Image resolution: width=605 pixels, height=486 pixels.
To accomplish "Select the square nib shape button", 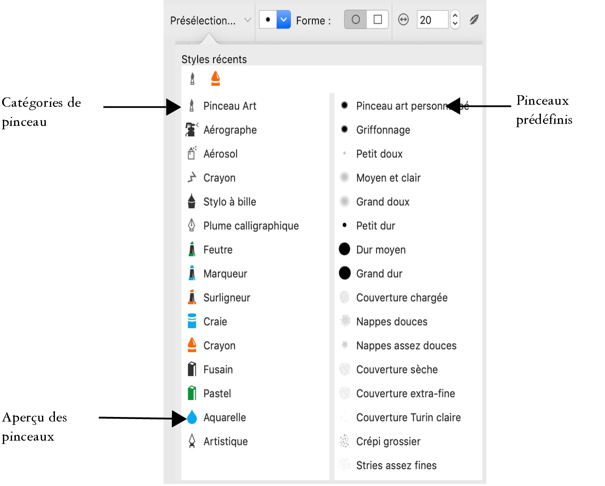I will tap(378, 20).
